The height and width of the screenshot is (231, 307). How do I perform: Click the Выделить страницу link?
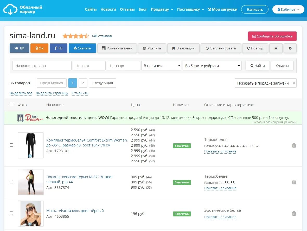click(52, 93)
